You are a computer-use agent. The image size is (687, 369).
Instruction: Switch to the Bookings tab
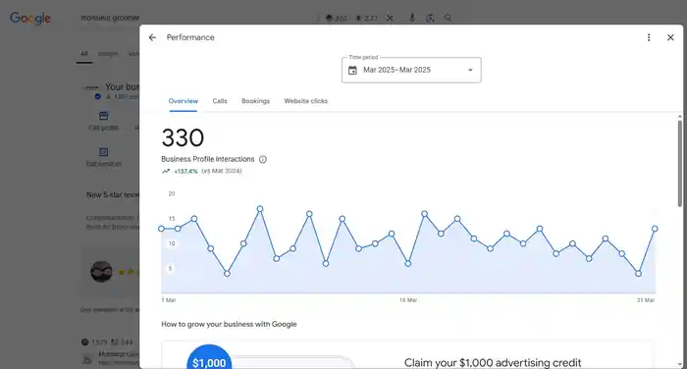click(255, 101)
